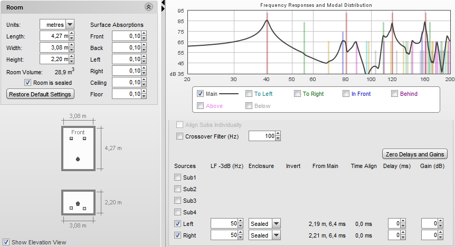
Task: Open the Left speaker Enclosure dropdown
Action: (276, 224)
